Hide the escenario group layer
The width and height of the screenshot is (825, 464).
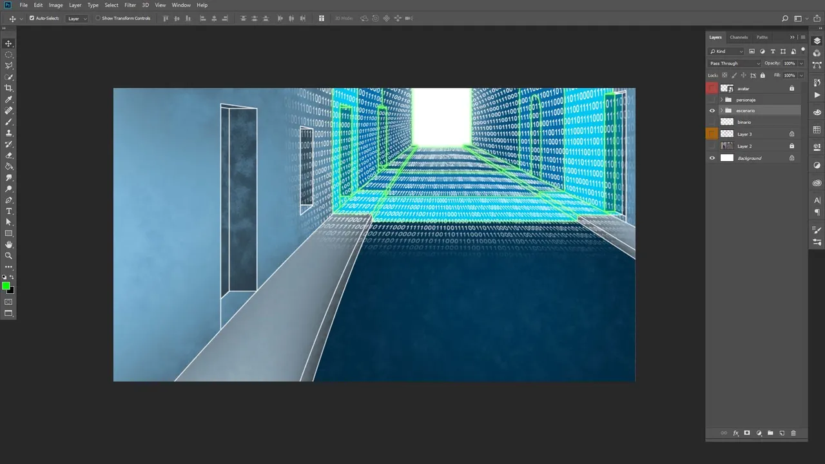click(712, 111)
